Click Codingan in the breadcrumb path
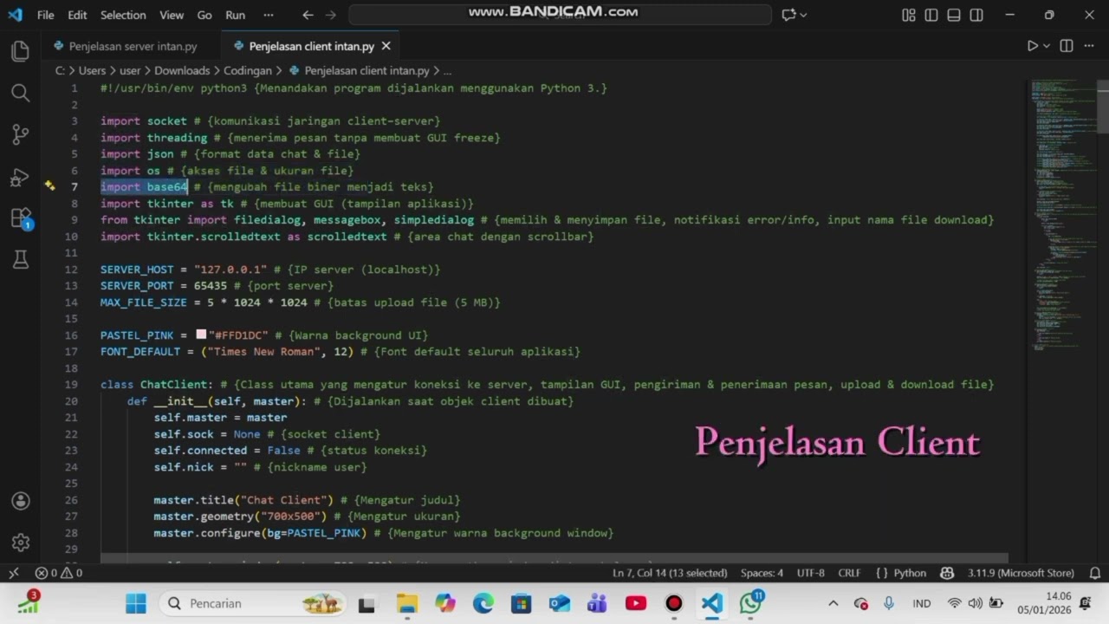 pos(248,71)
